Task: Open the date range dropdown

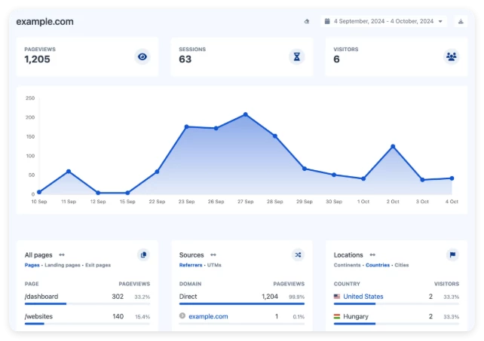Action: point(384,22)
